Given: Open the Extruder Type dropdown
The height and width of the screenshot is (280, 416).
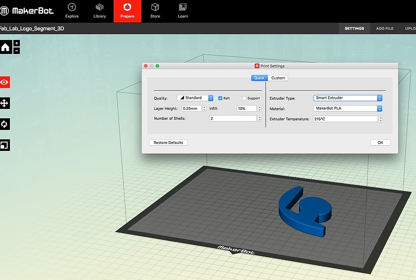Looking at the screenshot, I should coord(347,98).
